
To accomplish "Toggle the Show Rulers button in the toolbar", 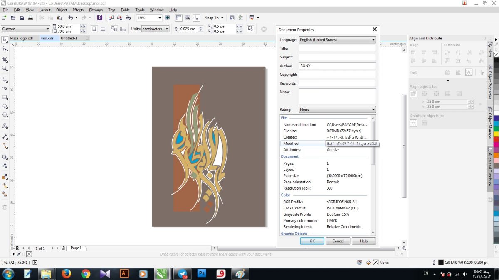I will coord(179,18).
